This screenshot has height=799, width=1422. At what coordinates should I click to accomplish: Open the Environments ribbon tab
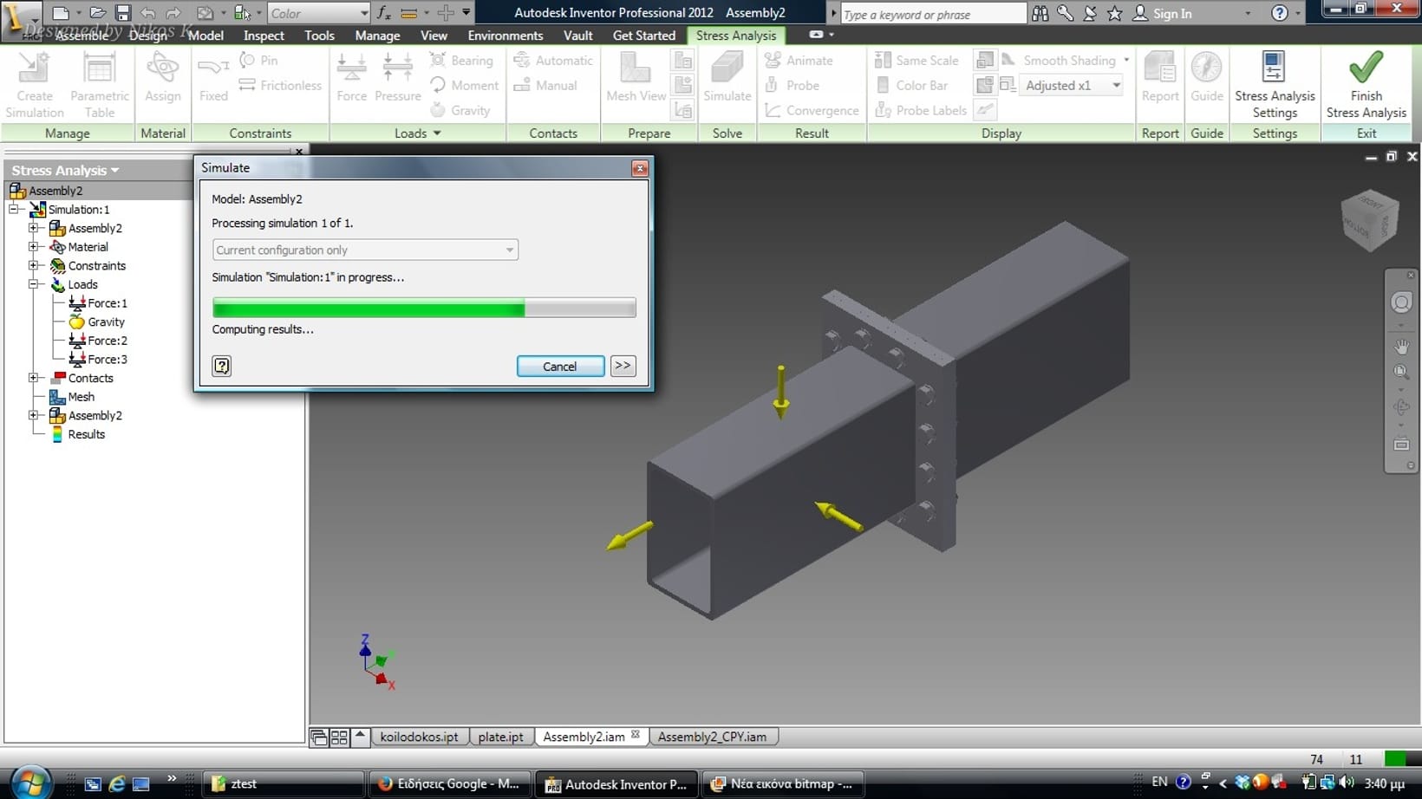point(505,36)
